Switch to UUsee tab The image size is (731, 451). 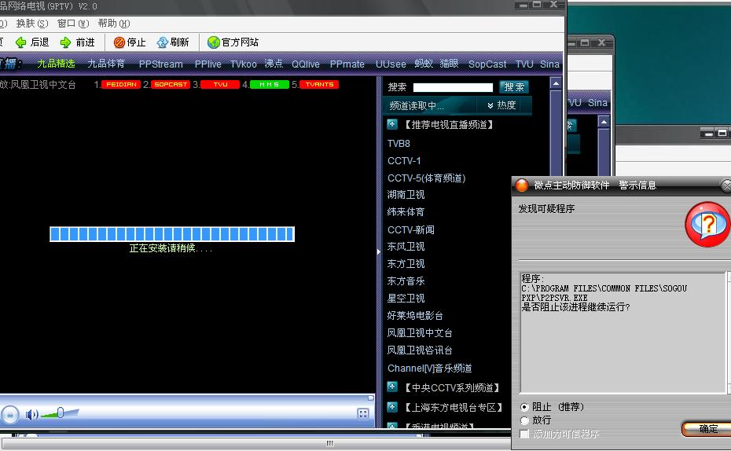pos(391,64)
